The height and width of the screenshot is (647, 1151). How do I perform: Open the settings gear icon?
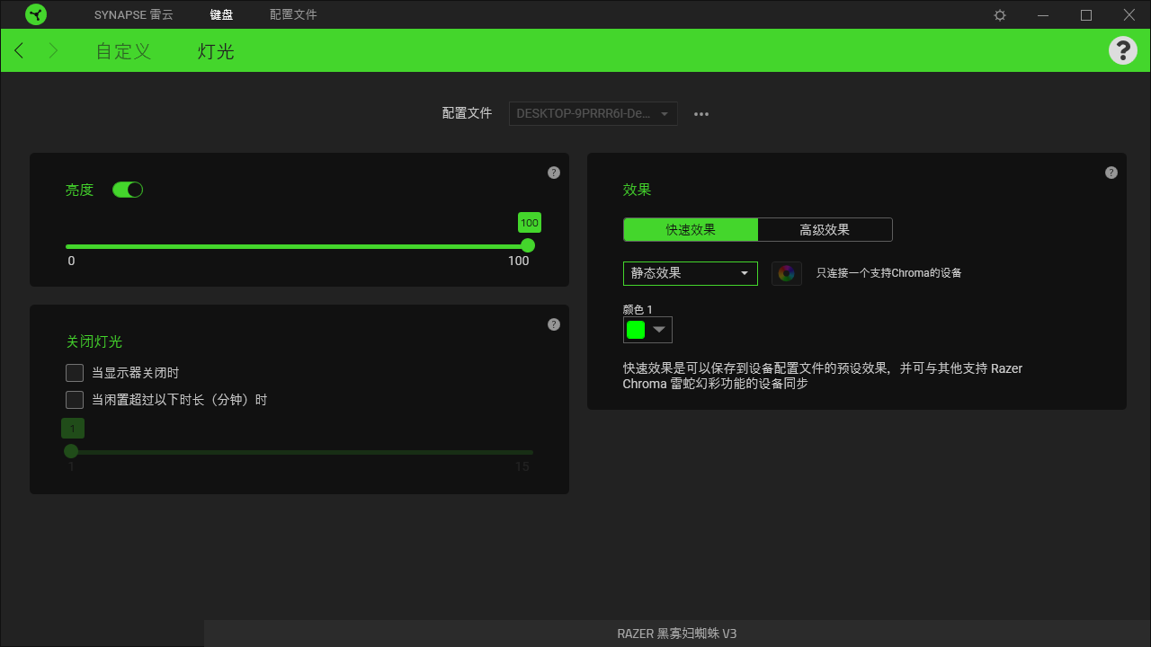(x=1000, y=15)
